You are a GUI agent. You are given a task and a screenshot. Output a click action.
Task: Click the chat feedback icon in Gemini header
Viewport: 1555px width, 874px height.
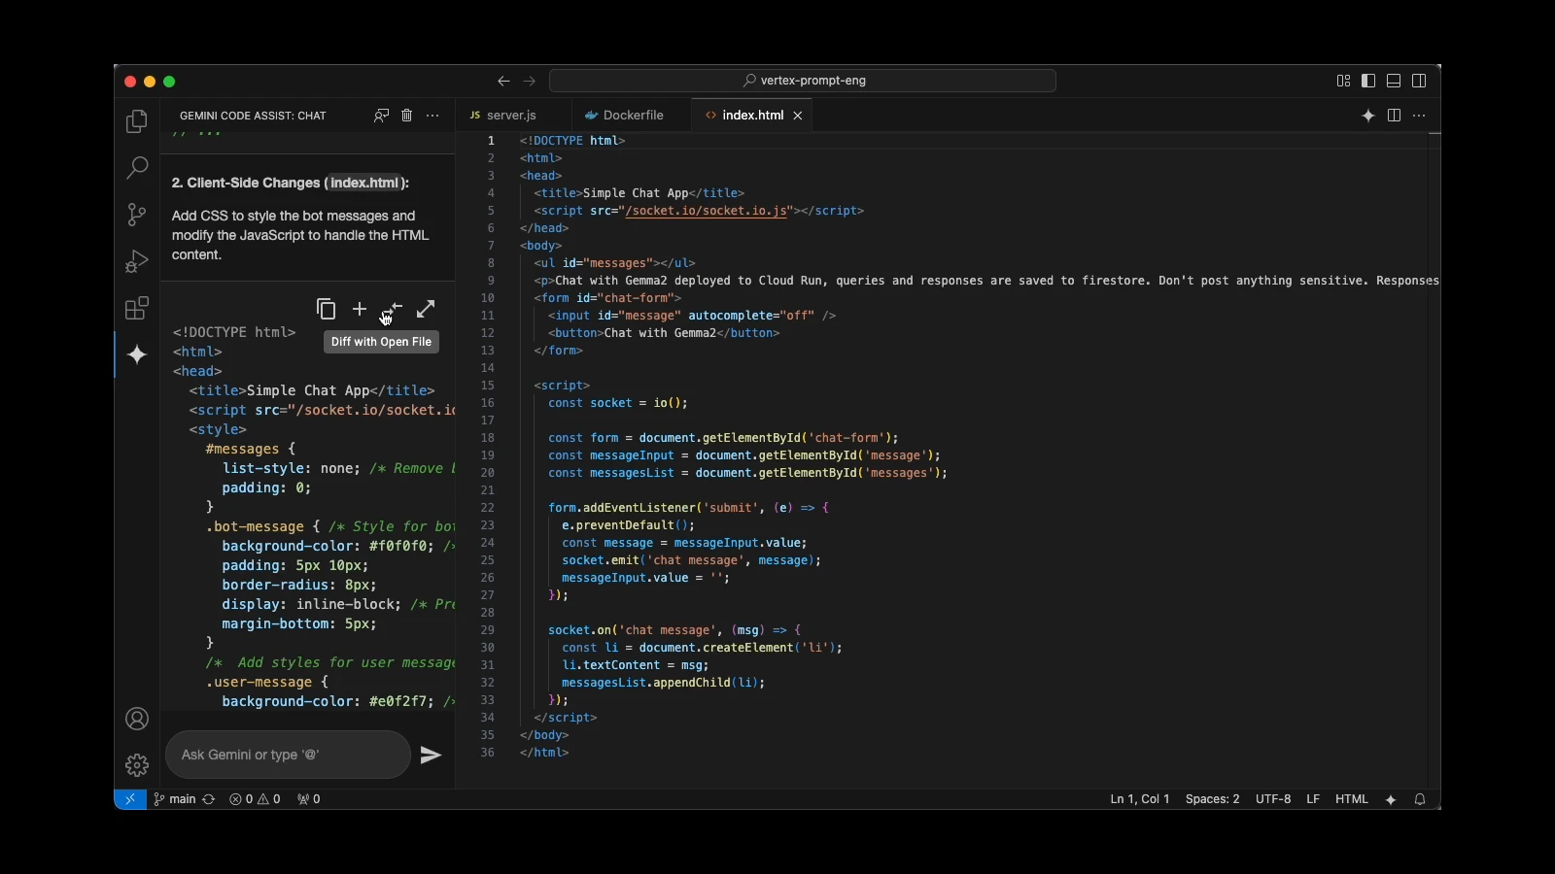point(381,116)
